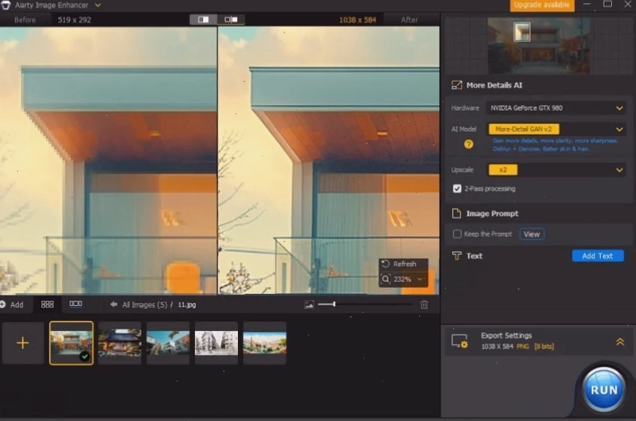Select the Japanese temple thumbnail

pyautogui.click(x=120, y=344)
